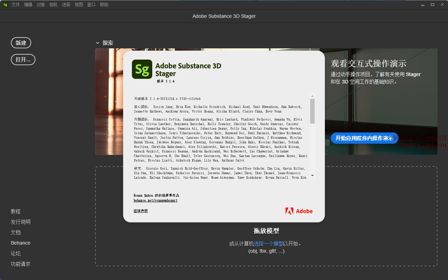Screen dimensions: 448x280
Task: Close the Stager window
Action: [x=442, y=5]
